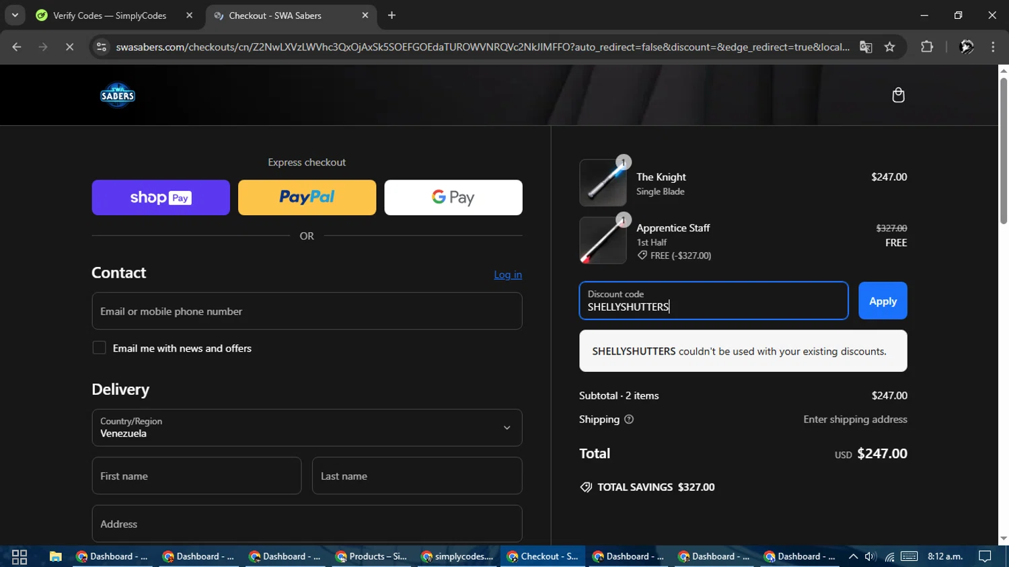1009x567 pixels.
Task: Click The Knight product name
Action: 661,177
